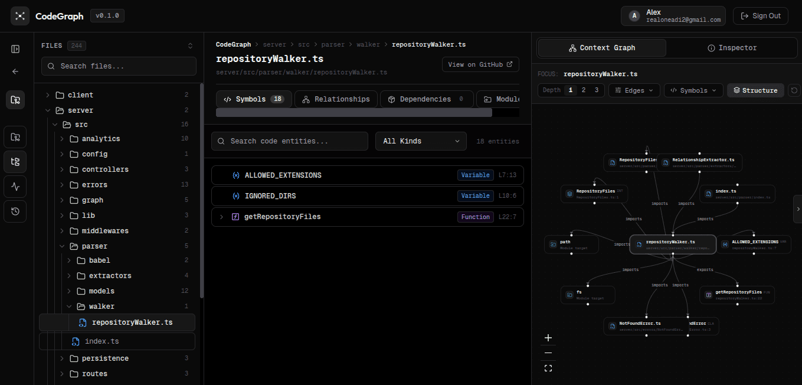Click the Variable badge on IGNORED_DIRS row

(x=476, y=195)
